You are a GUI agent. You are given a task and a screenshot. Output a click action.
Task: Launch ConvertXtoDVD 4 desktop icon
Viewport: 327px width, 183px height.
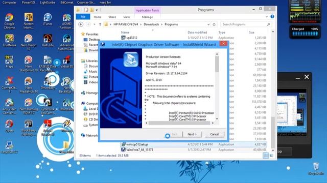(x=9, y=85)
